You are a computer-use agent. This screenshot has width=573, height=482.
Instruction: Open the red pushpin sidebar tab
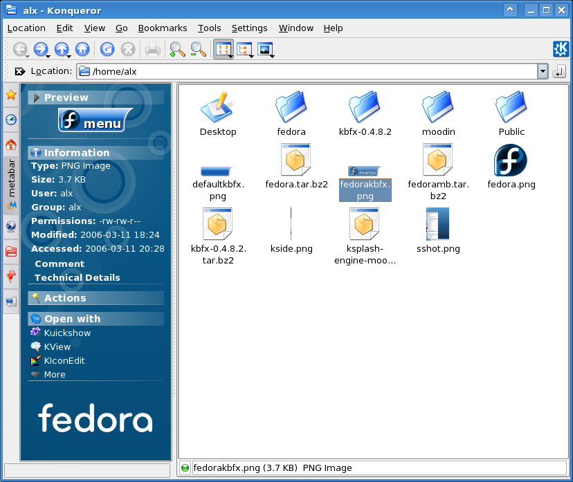11,277
